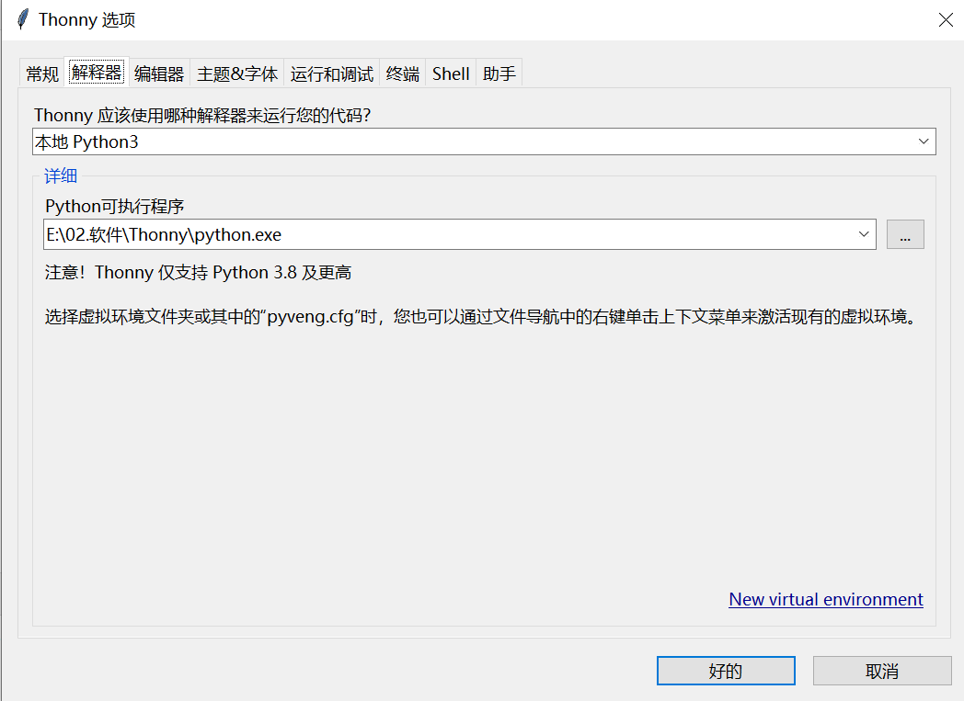Confirm with the 好的 button
The image size is (964, 701).
point(726,671)
